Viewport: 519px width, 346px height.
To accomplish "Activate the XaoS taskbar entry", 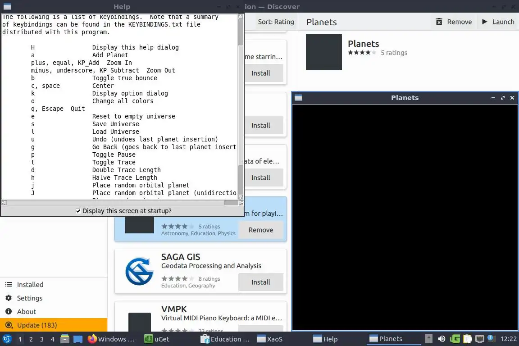I will pyautogui.click(x=270, y=339).
